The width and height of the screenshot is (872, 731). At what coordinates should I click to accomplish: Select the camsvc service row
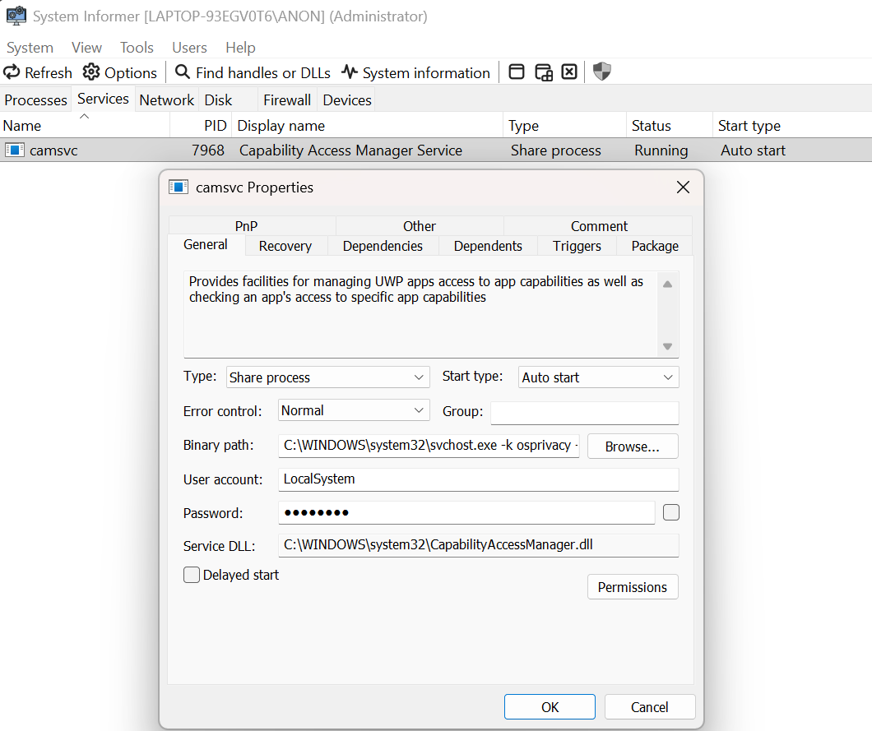click(247, 150)
